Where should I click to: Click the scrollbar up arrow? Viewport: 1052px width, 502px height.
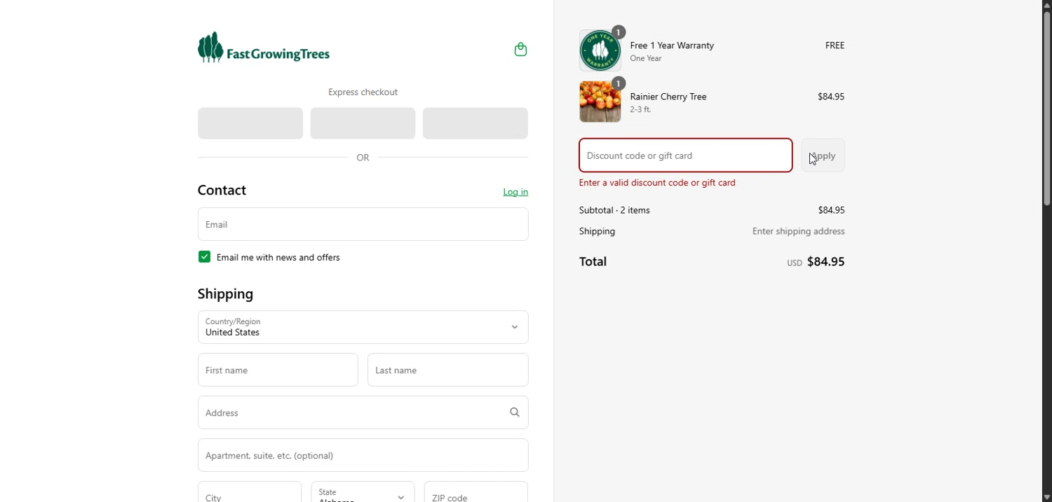[1046, 5]
